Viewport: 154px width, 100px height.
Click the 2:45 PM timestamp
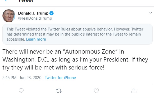9,78
